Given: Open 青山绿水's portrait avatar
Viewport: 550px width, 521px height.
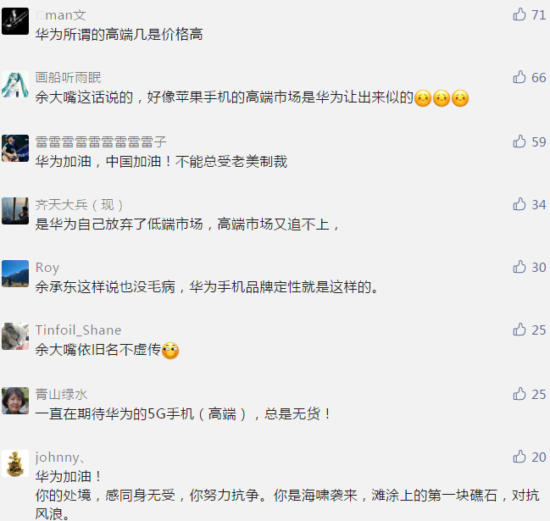Looking at the screenshot, I should click(x=15, y=401).
